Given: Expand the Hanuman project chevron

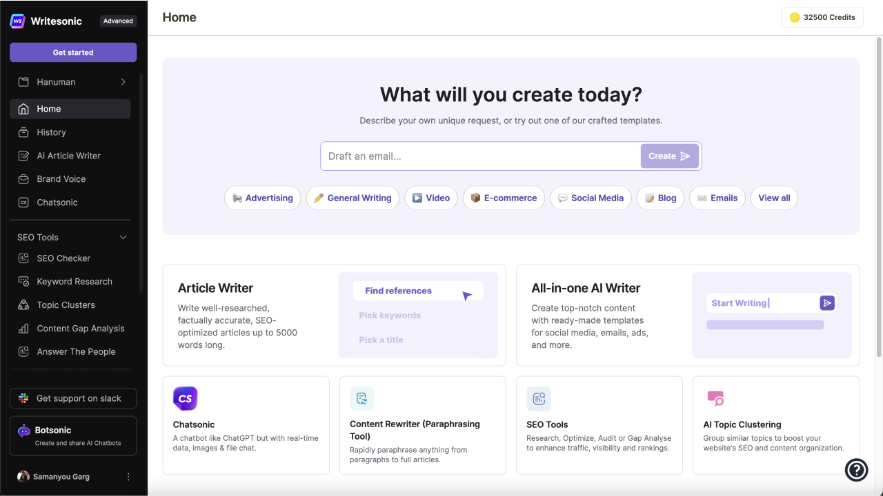Looking at the screenshot, I should click(x=123, y=82).
